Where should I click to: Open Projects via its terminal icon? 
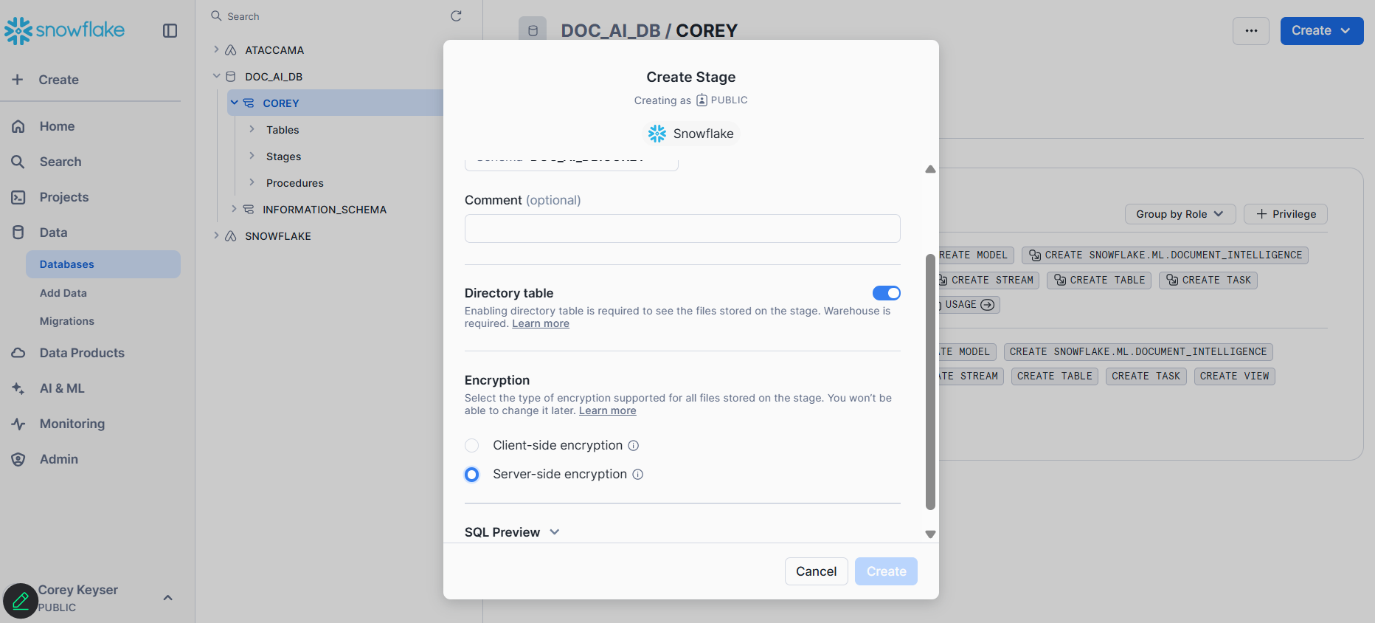click(18, 197)
